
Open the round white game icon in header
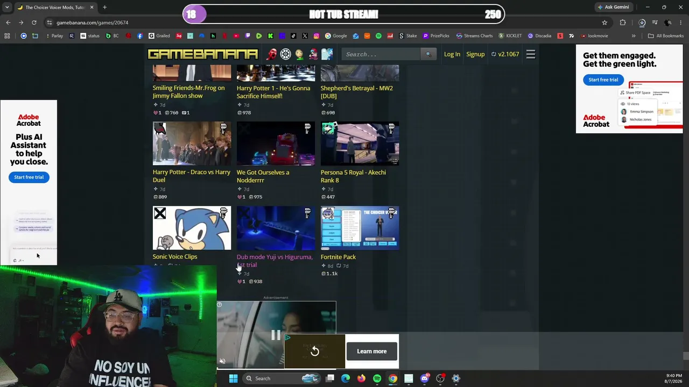285,54
